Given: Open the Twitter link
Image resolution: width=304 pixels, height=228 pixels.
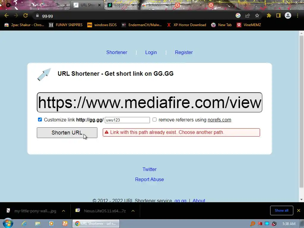Looking at the screenshot, I should [x=150, y=169].
